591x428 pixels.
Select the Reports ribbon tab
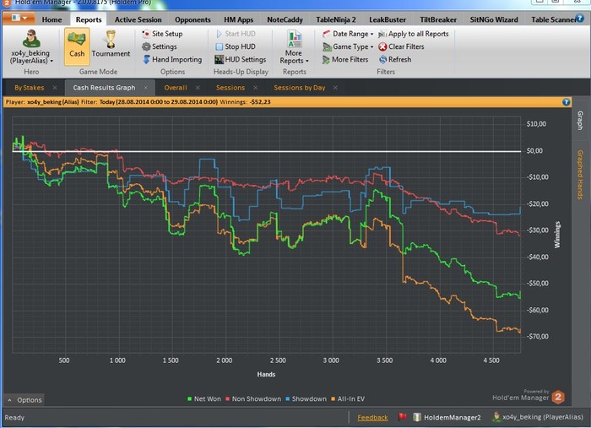click(x=89, y=19)
